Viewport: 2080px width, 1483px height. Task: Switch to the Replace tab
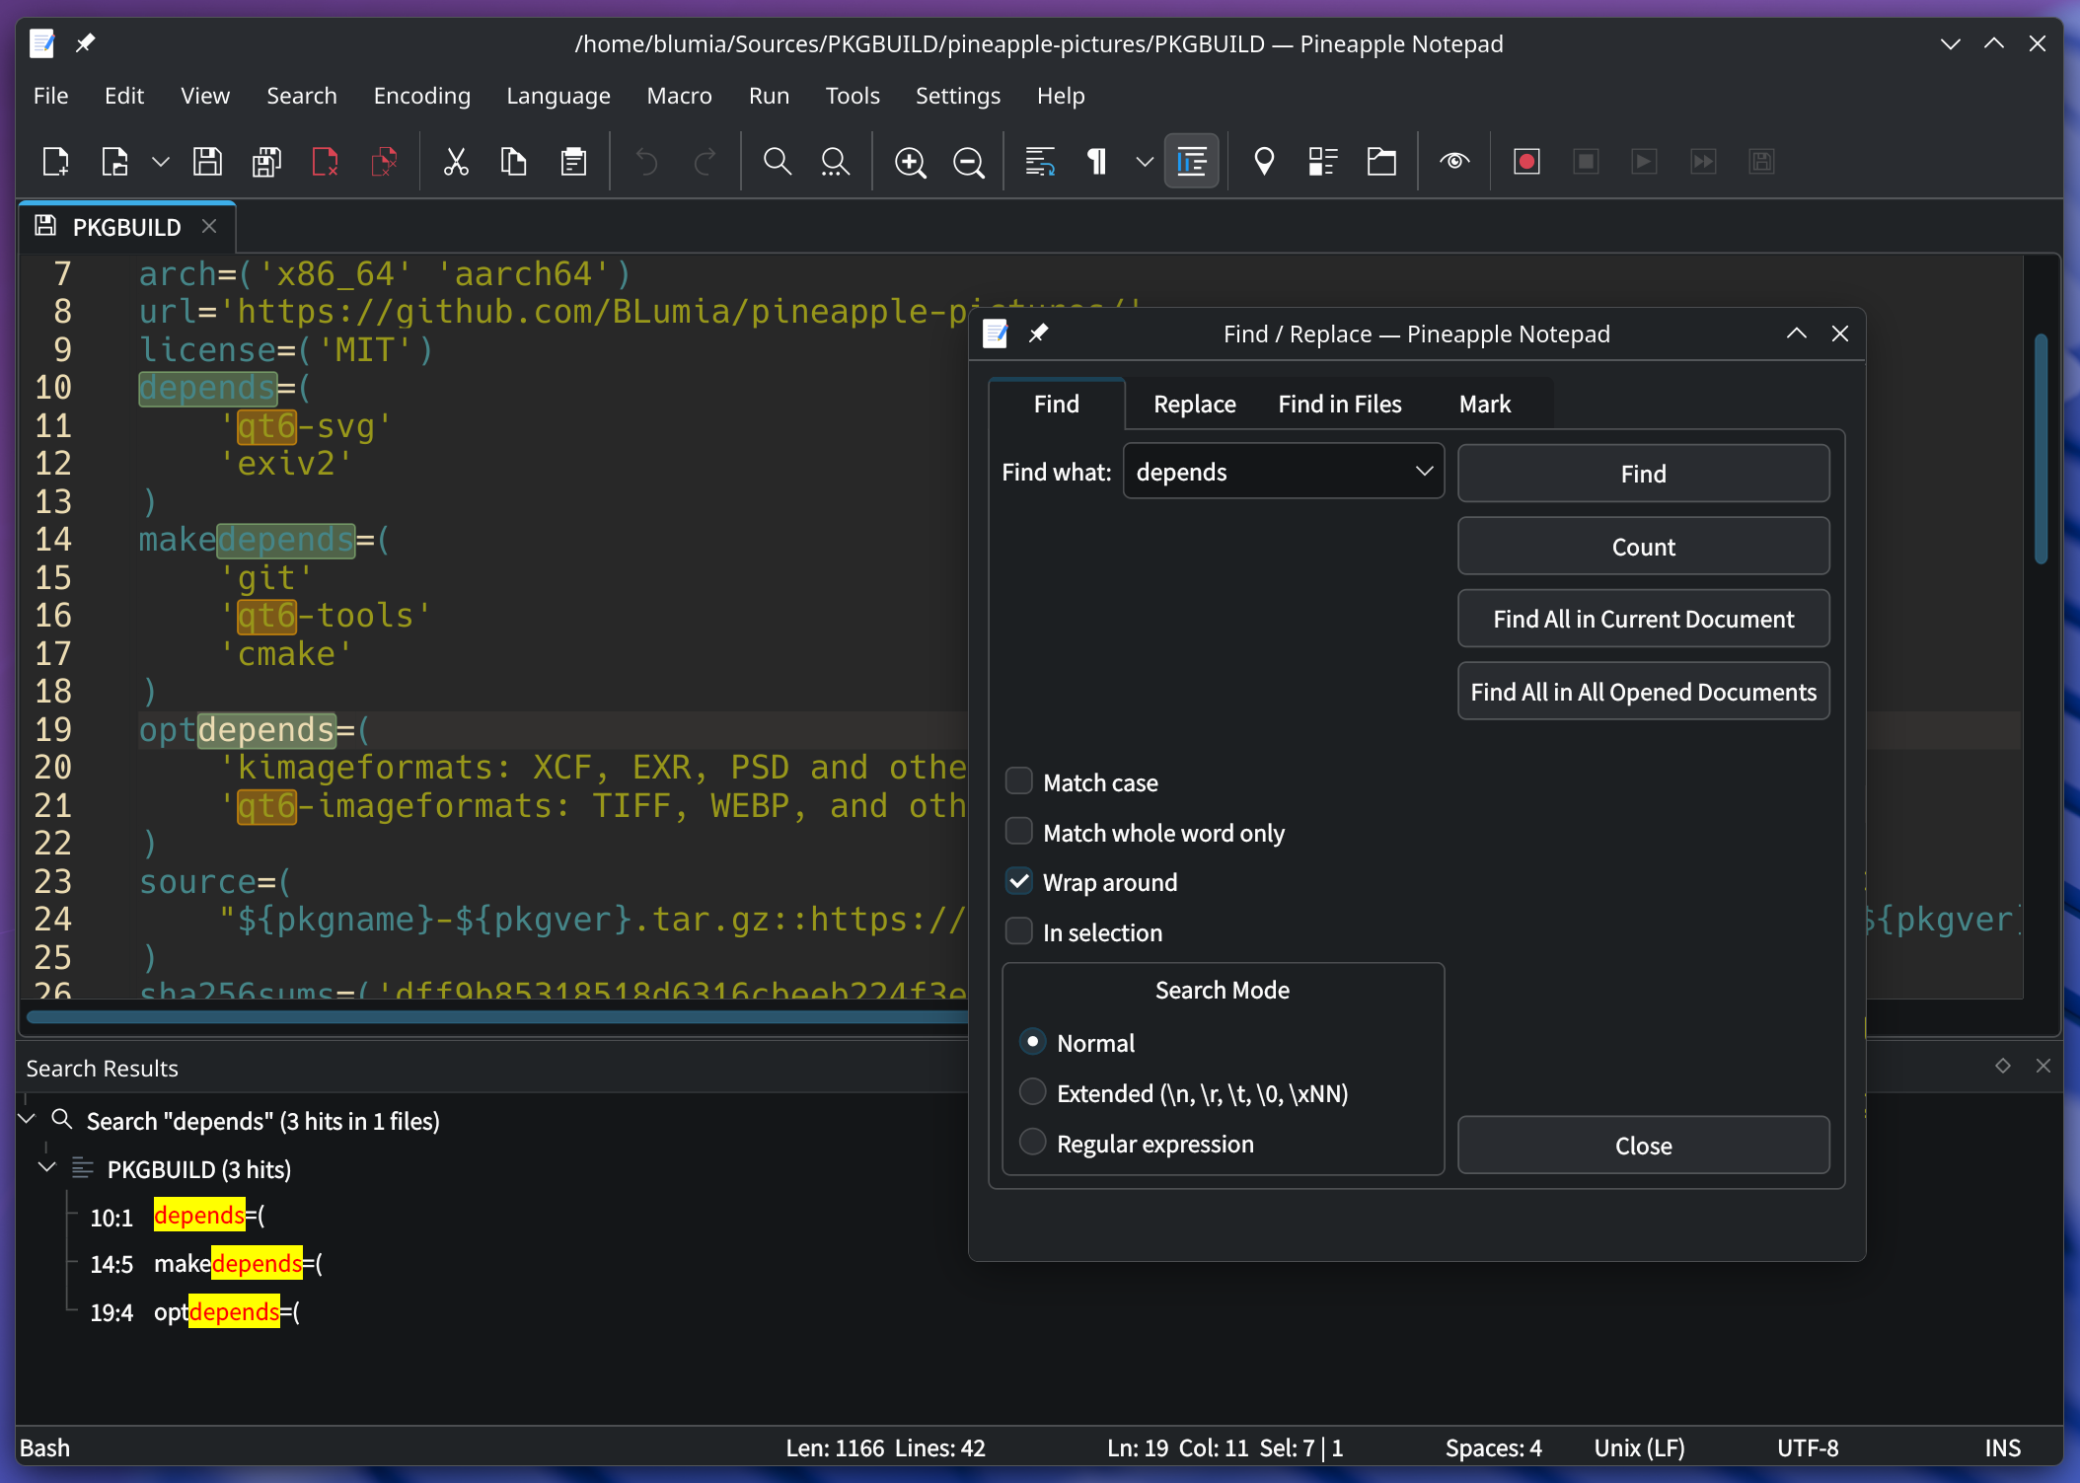point(1194,404)
